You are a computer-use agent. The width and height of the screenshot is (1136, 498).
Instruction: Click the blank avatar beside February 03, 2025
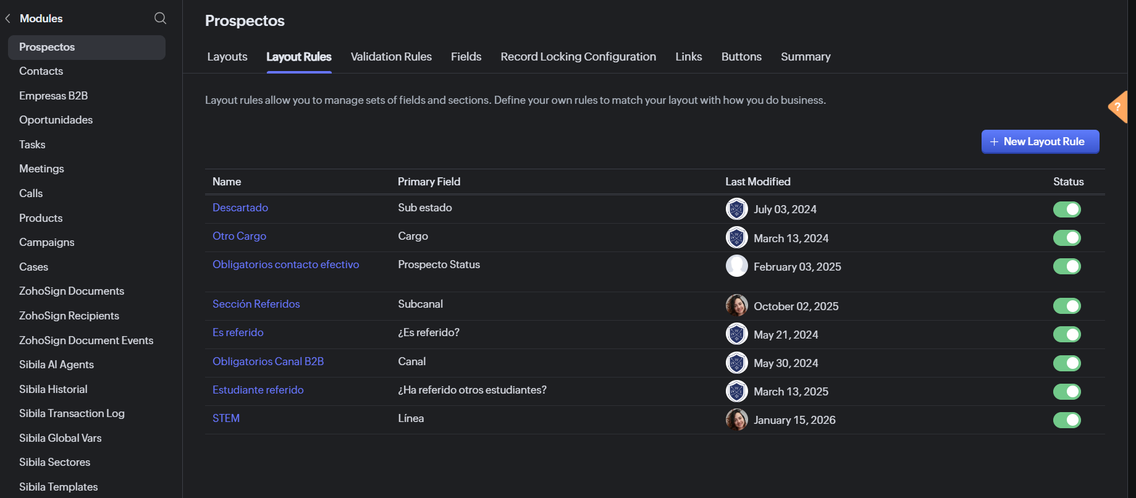(736, 266)
